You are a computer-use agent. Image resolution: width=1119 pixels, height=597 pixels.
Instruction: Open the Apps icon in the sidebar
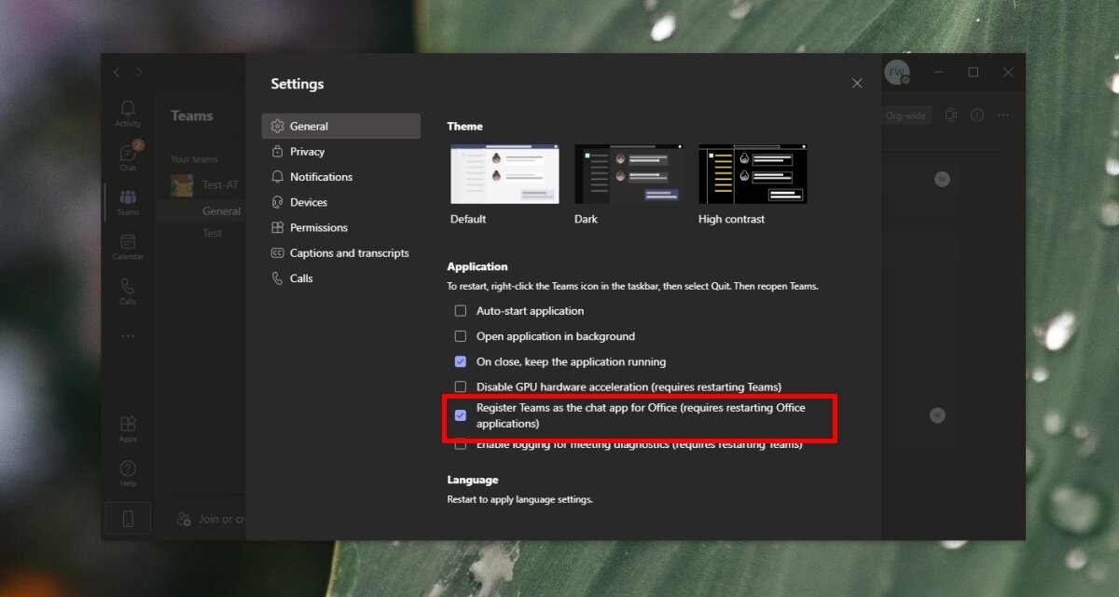tap(128, 422)
